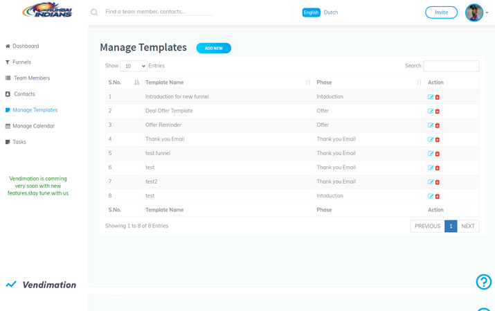Image resolution: width=495 pixels, height=311 pixels.
Task: Click 'Introduction for new funnel' template name
Action: (177, 96)
